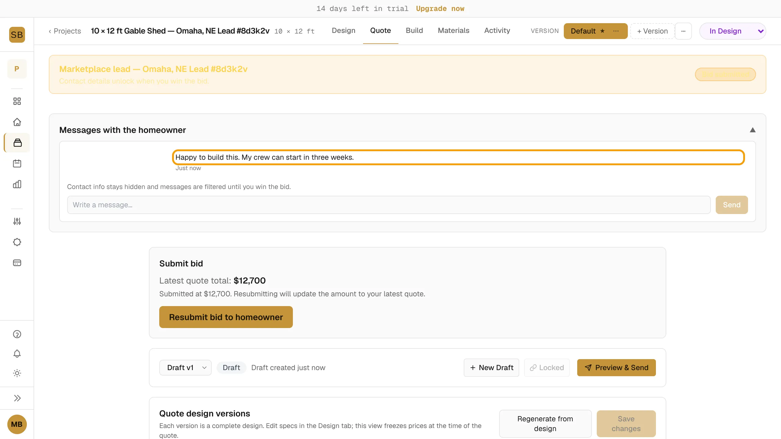Click the Bid submitted badge
781x439 pixels.
(x=725, y=74)
